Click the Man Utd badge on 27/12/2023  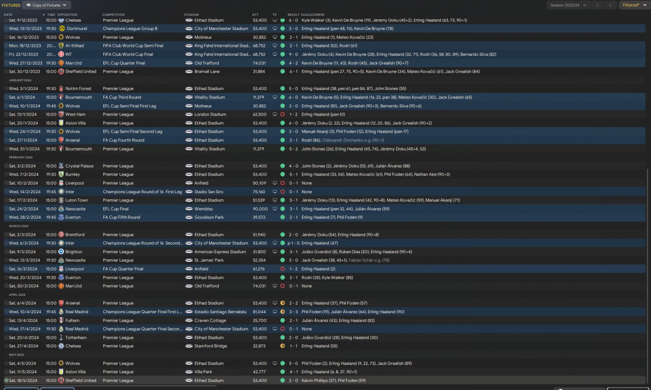point(61,63)
